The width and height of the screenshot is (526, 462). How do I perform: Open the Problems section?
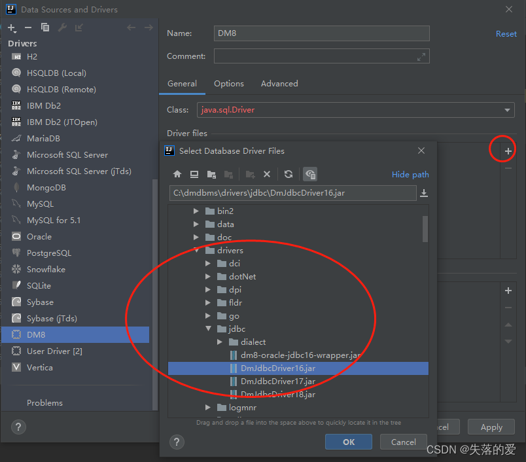pyautogui.click(x=44, y=403)
